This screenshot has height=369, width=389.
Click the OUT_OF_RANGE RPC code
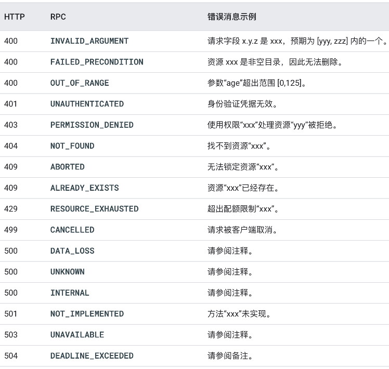coord(80,83)
